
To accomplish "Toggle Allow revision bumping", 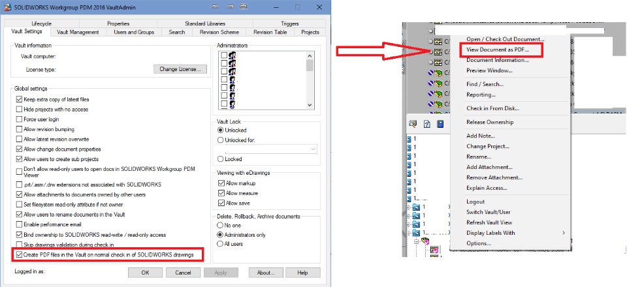I will (19, 129).
